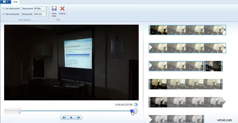Select the second row clip strip
This screenshot has height=123, width=238.
[187, 48]
